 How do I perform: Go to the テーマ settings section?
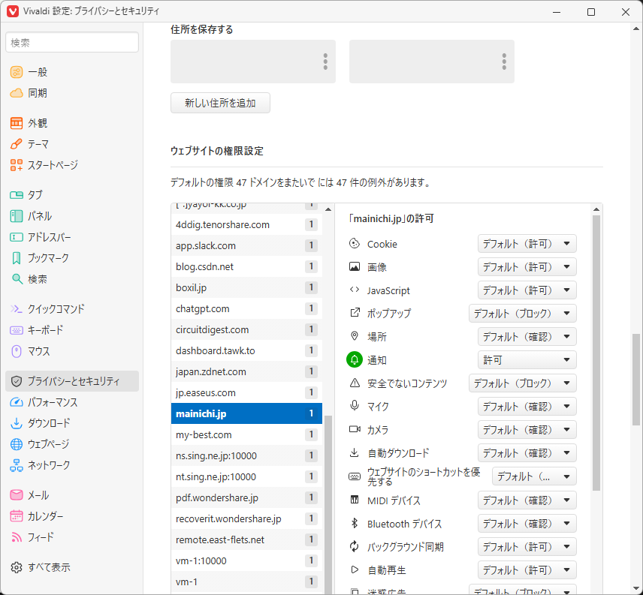click(72, 144)
